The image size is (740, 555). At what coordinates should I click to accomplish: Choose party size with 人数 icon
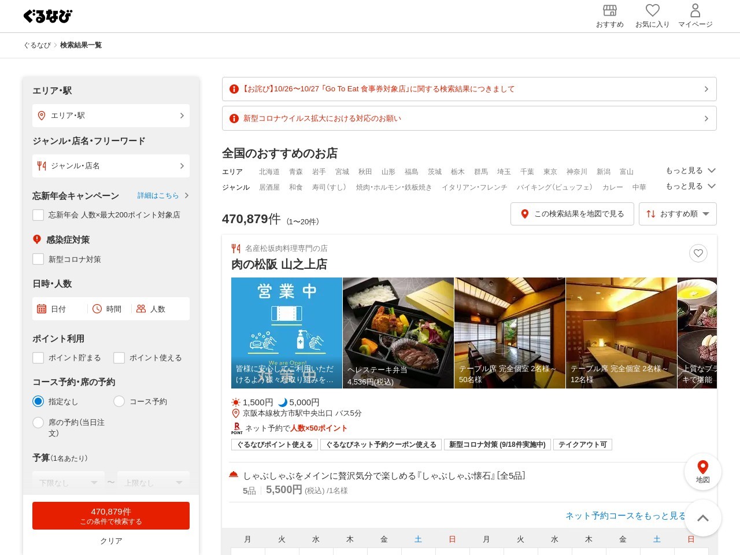point(141,309)
